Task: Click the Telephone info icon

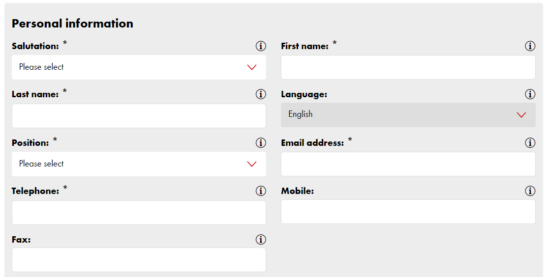Action: pos(261,191)
